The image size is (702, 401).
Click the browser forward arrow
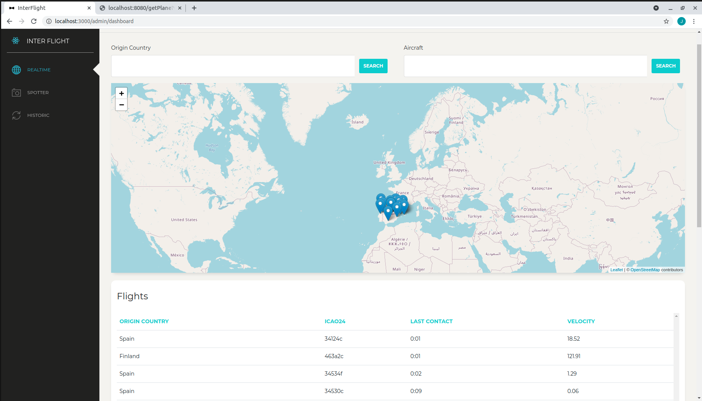(x=22, y=21)
